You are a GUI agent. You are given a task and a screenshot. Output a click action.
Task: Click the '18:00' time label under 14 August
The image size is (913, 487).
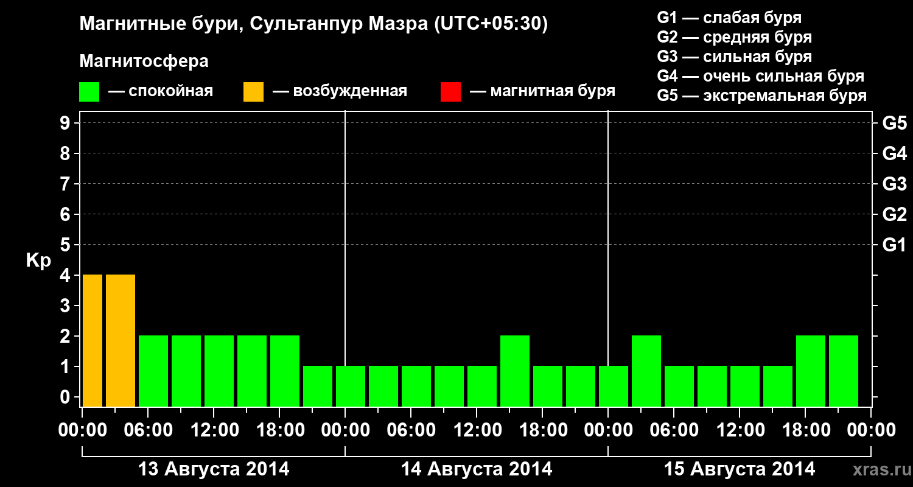542,430
